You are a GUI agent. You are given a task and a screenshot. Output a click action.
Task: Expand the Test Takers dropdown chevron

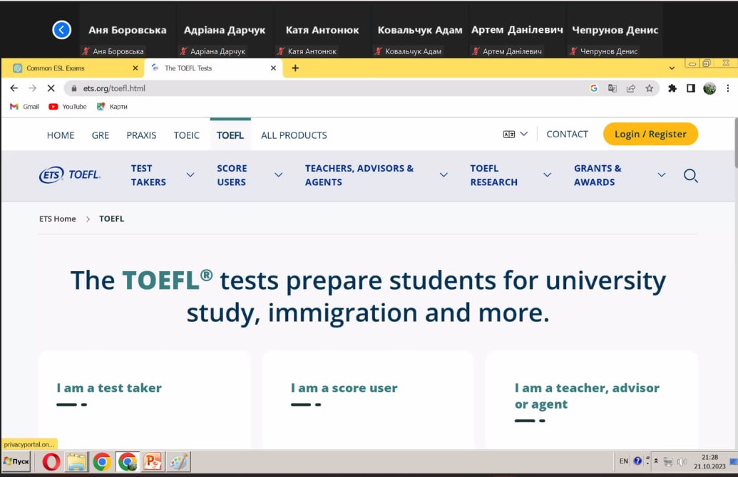pos(190,175)
